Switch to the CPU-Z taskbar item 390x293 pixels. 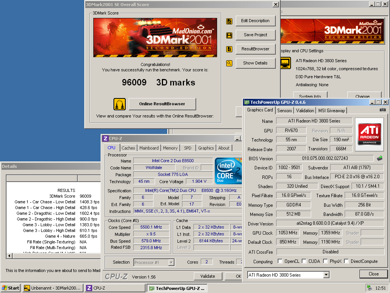pos(115,288)
